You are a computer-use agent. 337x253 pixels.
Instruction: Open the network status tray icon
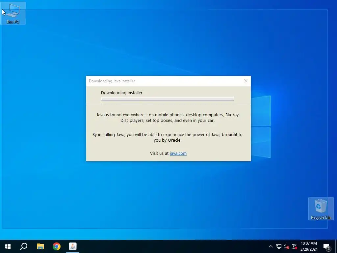click(279, 246)
